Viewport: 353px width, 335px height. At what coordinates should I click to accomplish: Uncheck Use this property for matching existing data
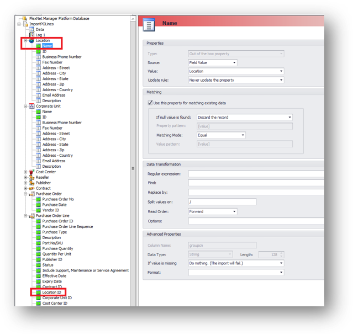point(150,103)
